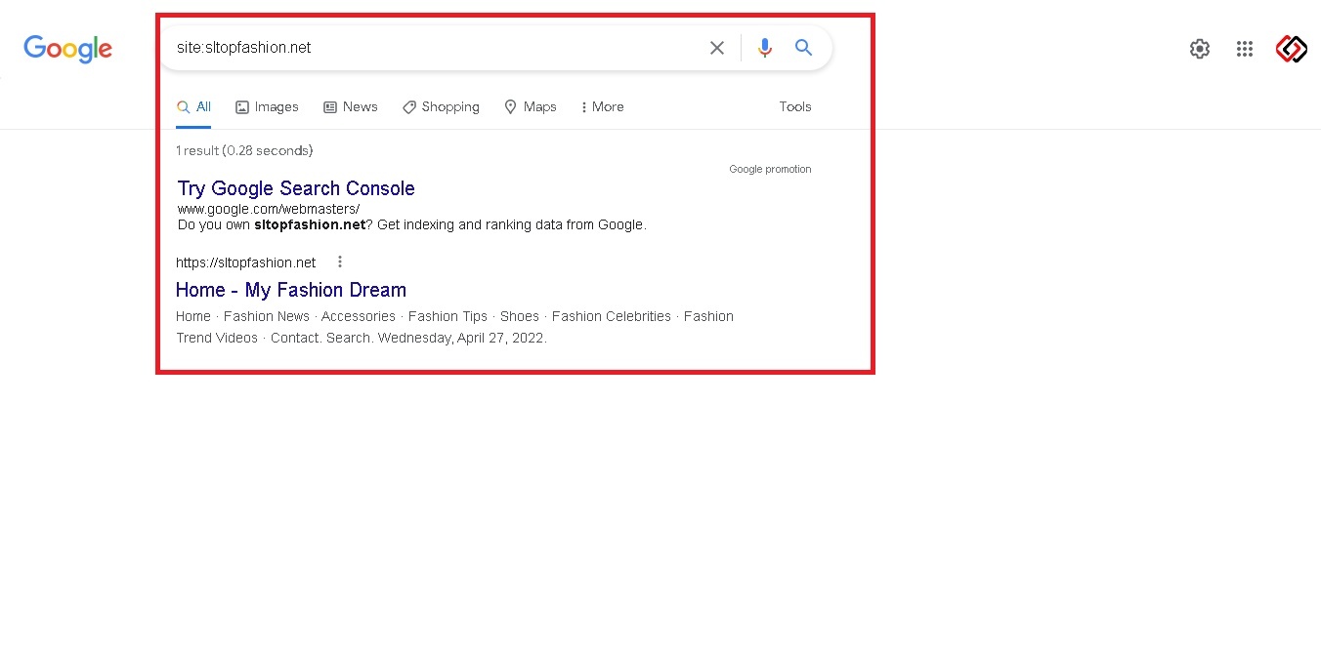Clear the search query with X icon
The height and width of the screenshot is (646, 1321).
point(717,48)
